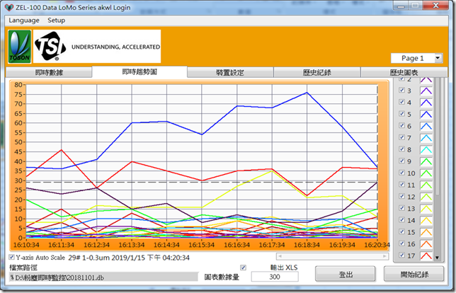Toggle the 輸出 XLS checkbox

point(244,268)
